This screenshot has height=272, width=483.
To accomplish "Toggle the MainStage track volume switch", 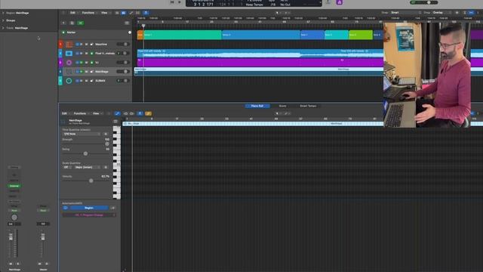I will click(123, 72).
